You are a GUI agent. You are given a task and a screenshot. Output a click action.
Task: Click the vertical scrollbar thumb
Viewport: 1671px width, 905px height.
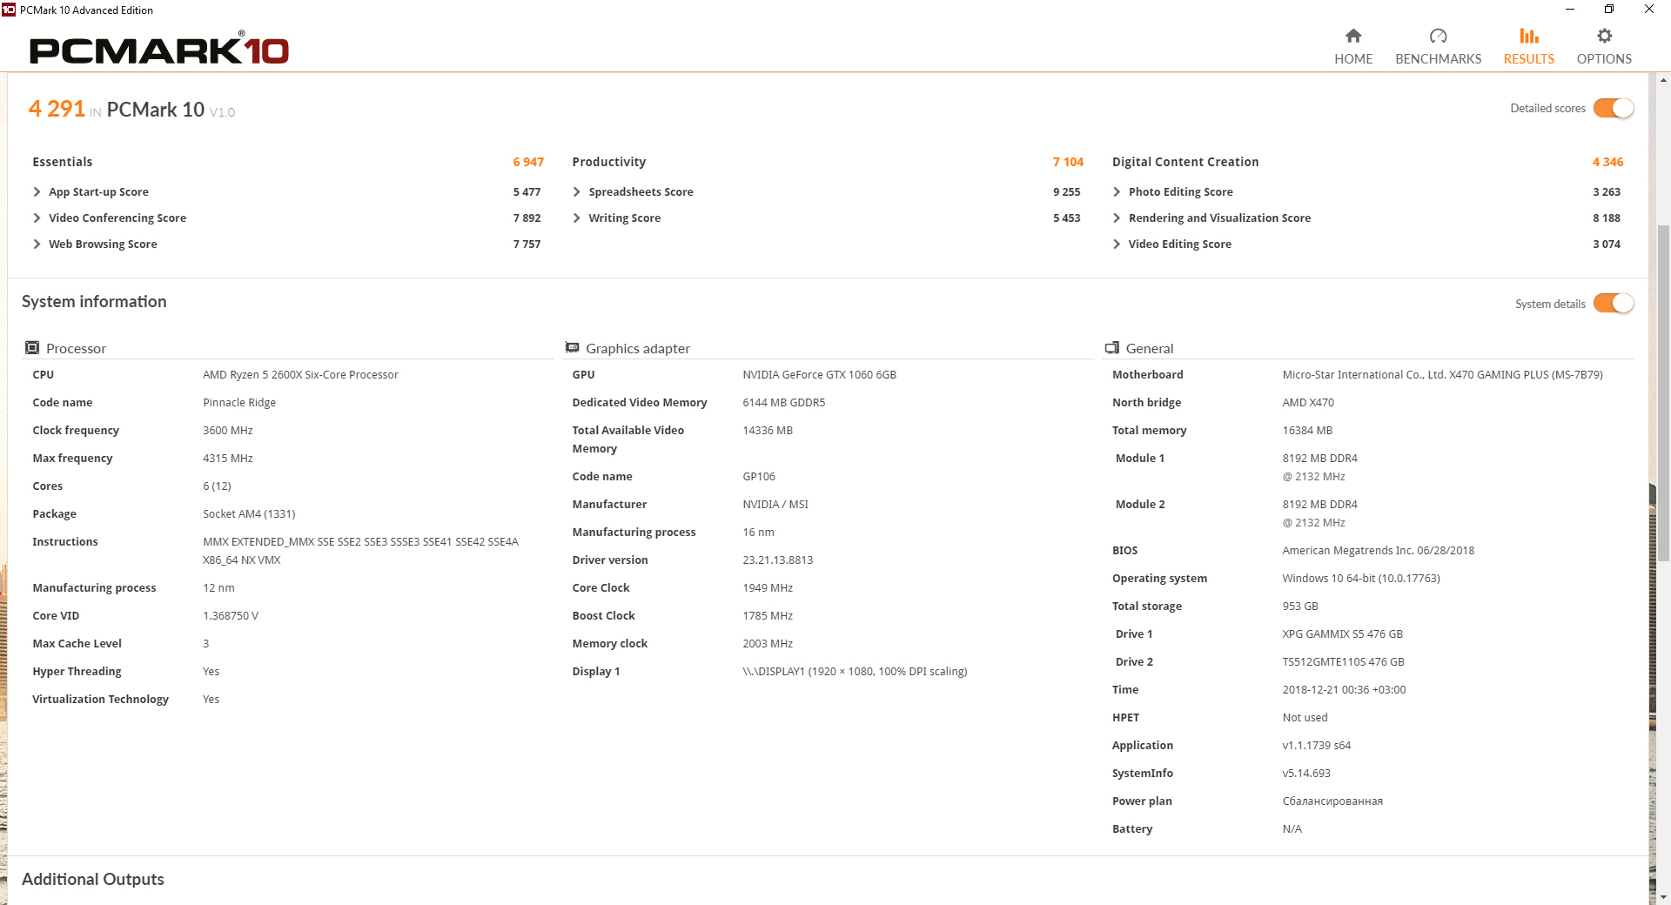pos(1663,392)
